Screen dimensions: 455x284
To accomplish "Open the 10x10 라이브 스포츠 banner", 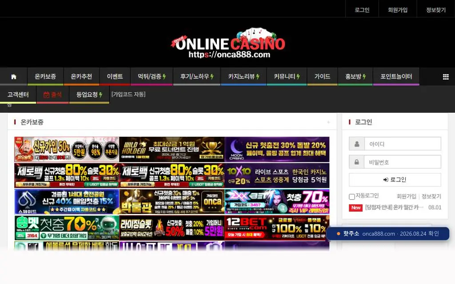I will 277,176.
